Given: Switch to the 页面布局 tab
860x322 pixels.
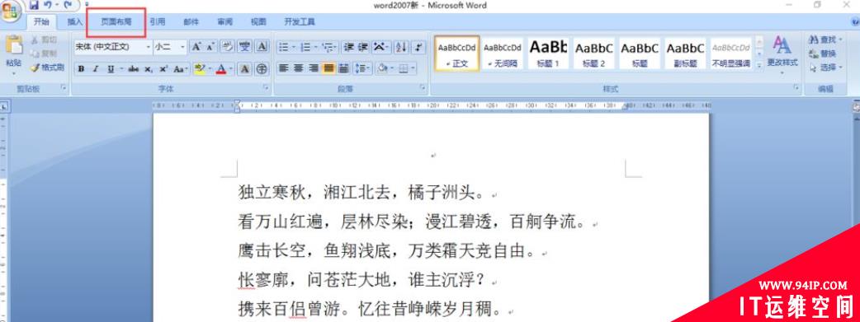Looking at the screenshot, I should [116, 22].
